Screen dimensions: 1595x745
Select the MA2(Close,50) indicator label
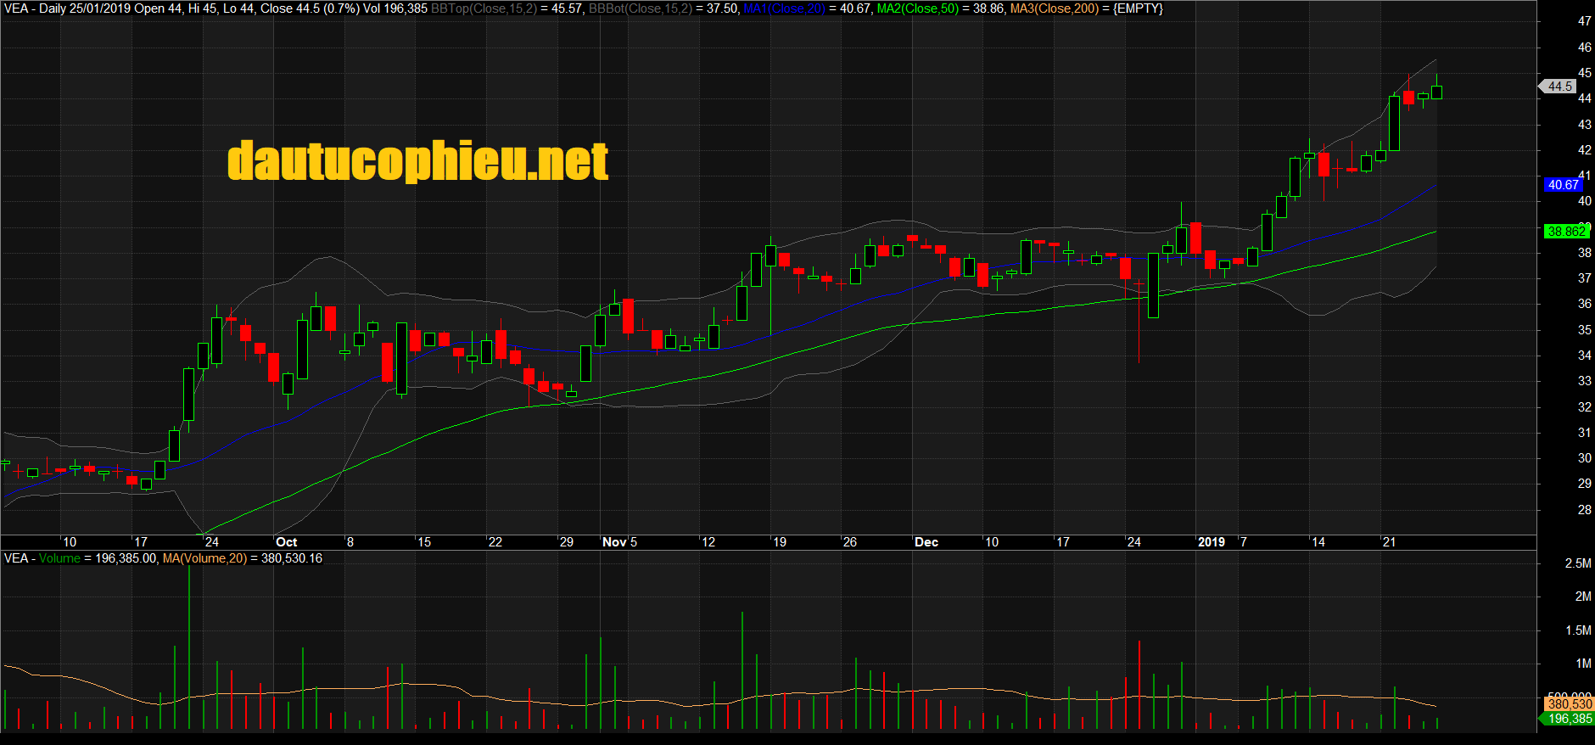point(917,8)
